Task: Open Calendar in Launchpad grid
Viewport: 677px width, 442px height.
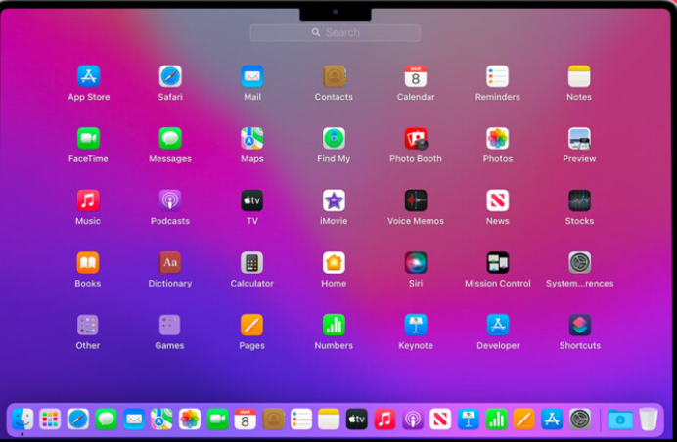Action: [416, 77]
